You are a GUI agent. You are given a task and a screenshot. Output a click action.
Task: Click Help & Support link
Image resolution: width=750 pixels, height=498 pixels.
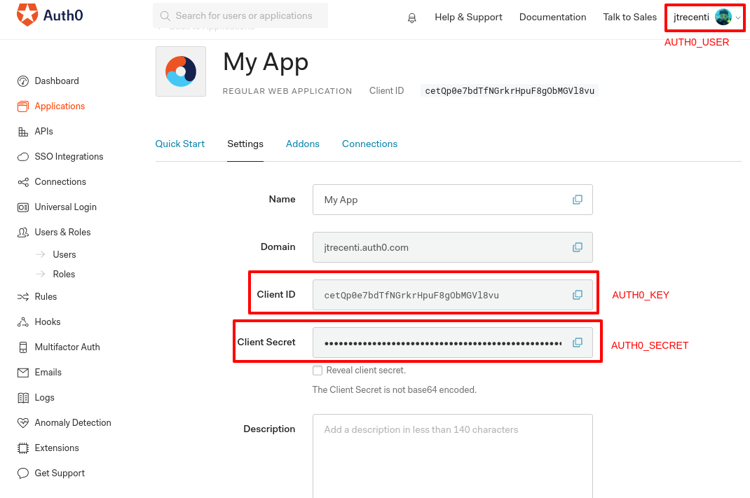click(x=468, y=18)
